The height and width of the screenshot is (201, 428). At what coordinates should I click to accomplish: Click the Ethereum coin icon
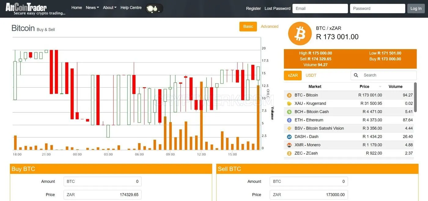click(x=289, y=120)
